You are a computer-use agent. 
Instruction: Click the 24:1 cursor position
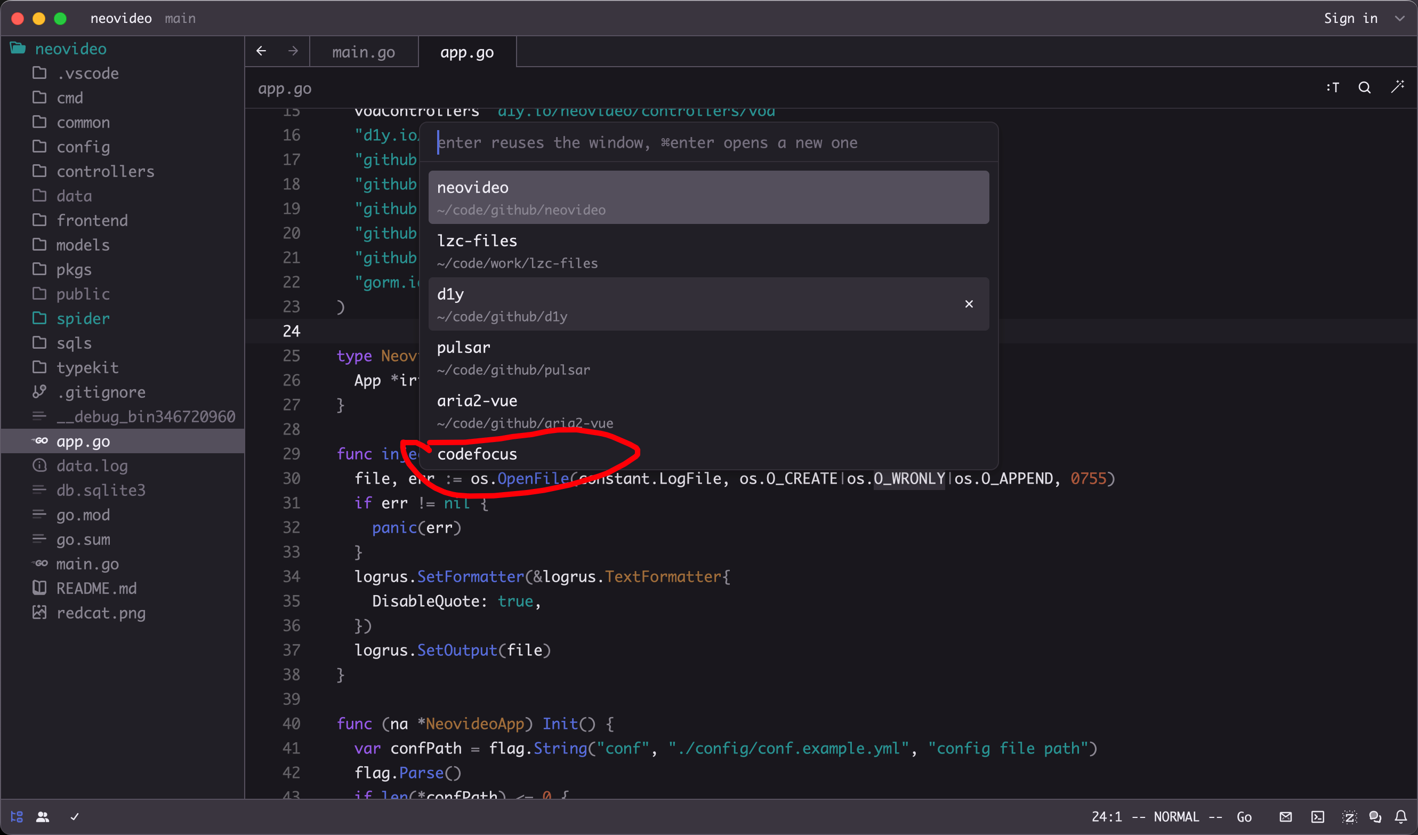coord(1106,816)
